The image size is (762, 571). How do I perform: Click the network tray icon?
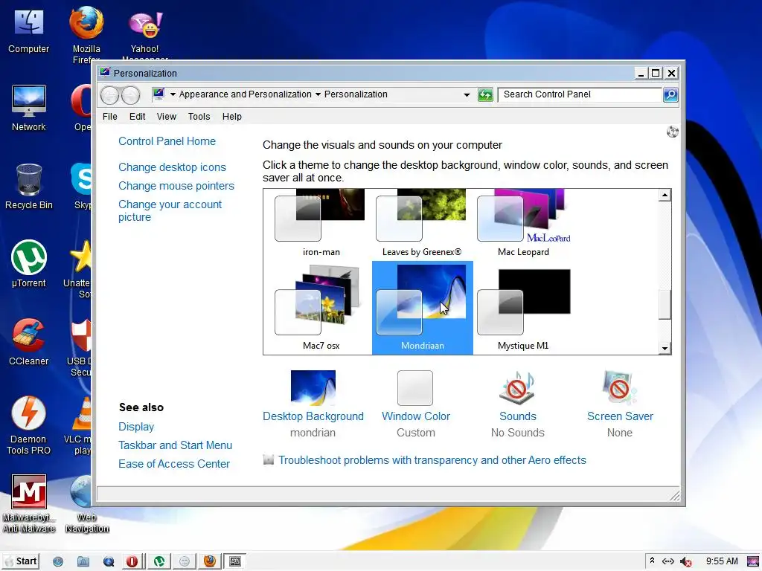point(668,562)
